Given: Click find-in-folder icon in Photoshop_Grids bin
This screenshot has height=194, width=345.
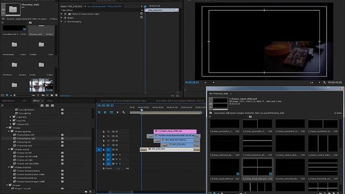Looking at the screenshot, I should point(250,116).
